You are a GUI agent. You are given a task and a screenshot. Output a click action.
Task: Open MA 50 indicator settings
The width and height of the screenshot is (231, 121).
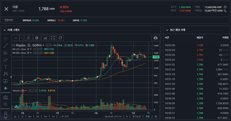click(x=38, y=53)
